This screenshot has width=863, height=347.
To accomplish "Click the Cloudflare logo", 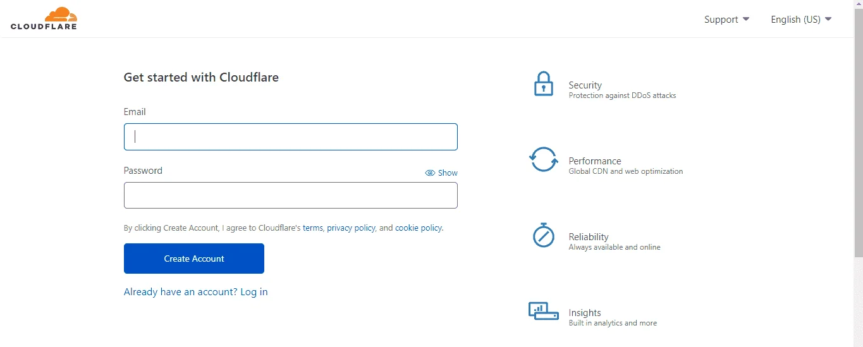I will tap(44, 18).
